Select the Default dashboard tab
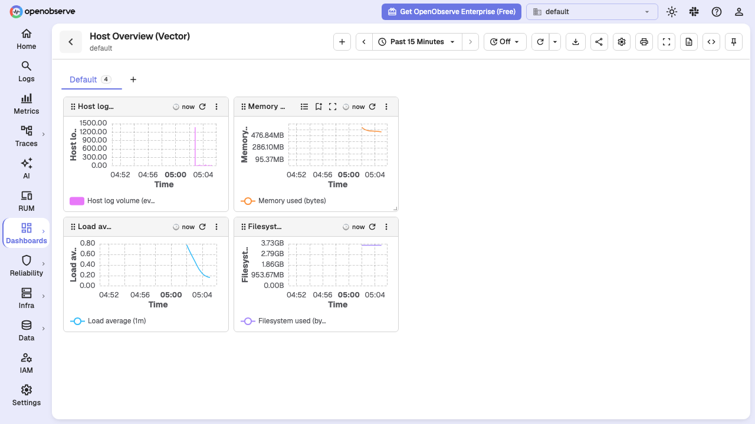 click(91, 79)
